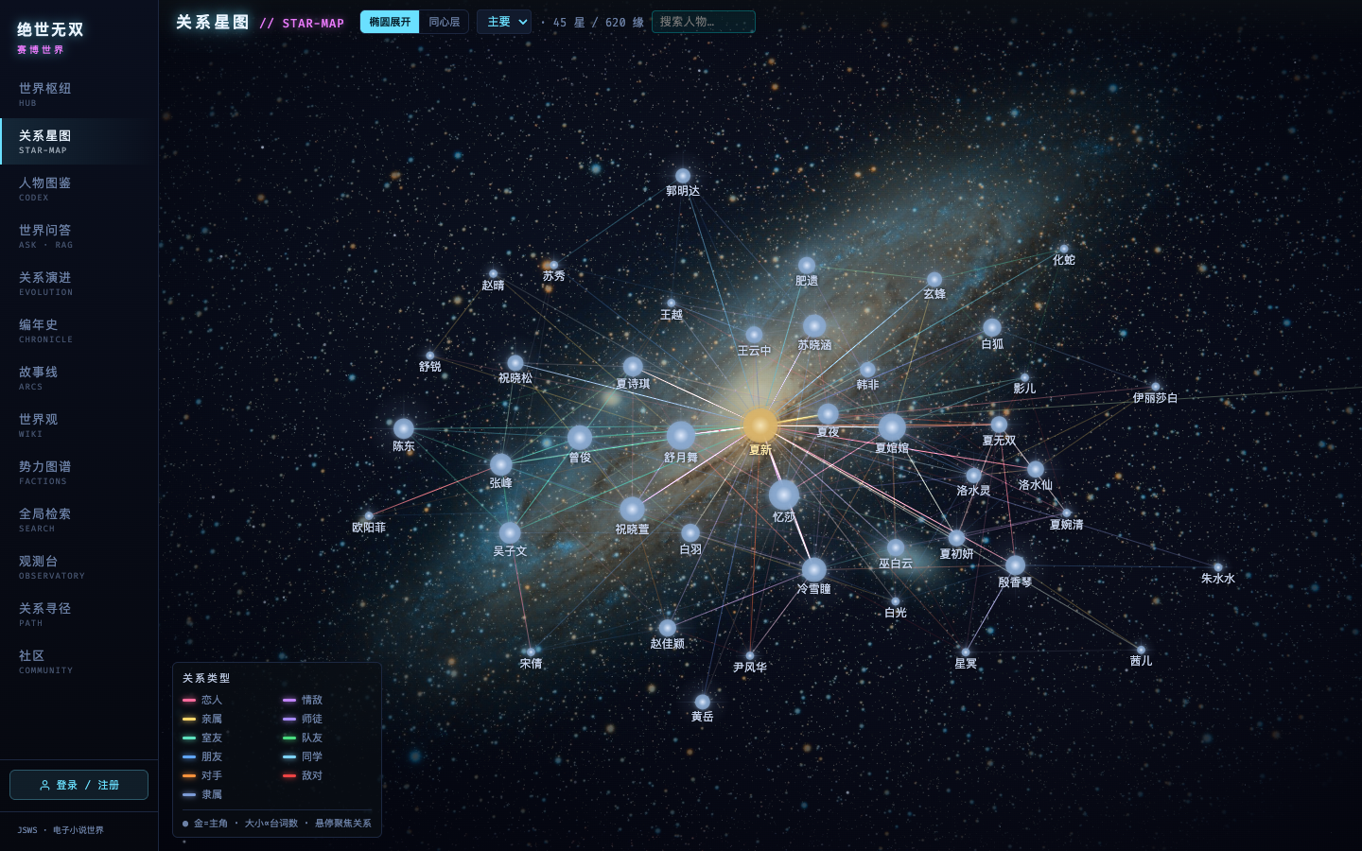The image size is (1362, 851).
Task: Select the 黄岳 star node
Action: point(702,702)
